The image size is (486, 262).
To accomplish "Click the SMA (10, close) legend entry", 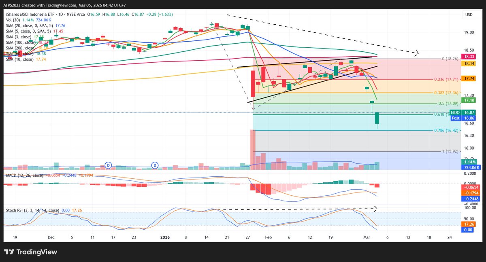I will click(x=21, y=59).
